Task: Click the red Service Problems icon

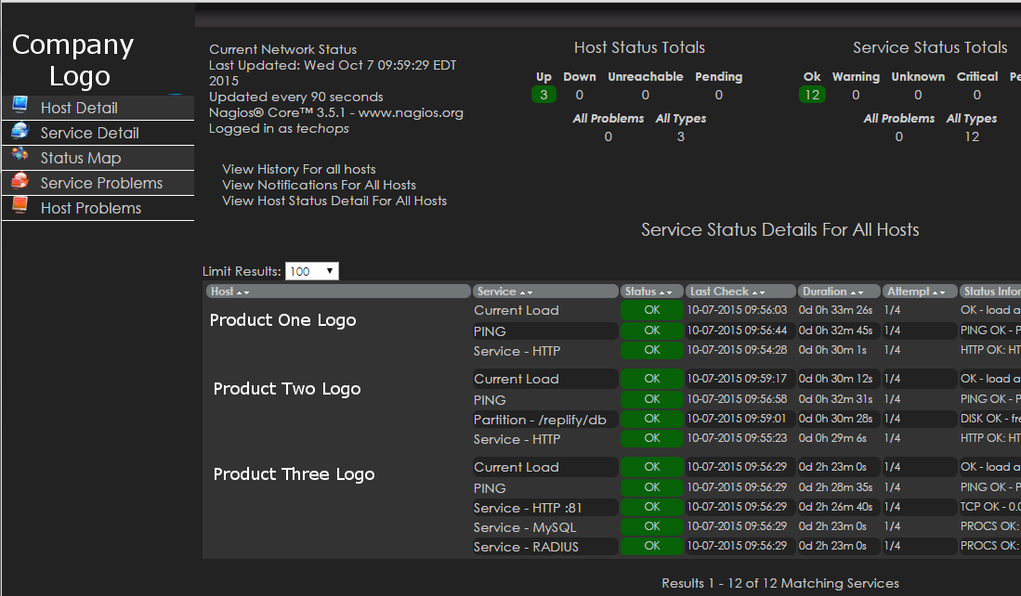Action: pos(20,182)
